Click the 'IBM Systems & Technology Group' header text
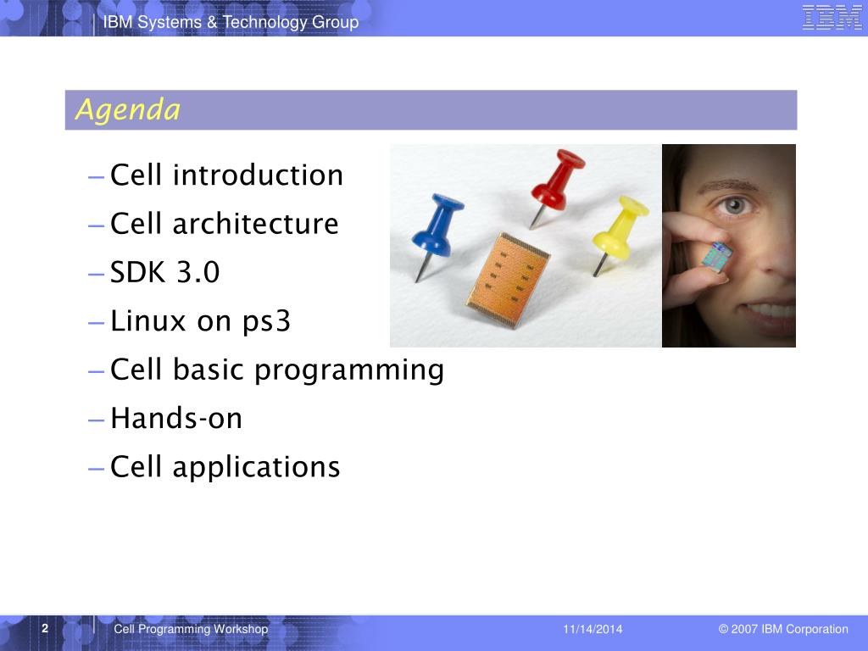Viewport: 868px width, 651px height. pyautogui.click(x=231, y=22)
